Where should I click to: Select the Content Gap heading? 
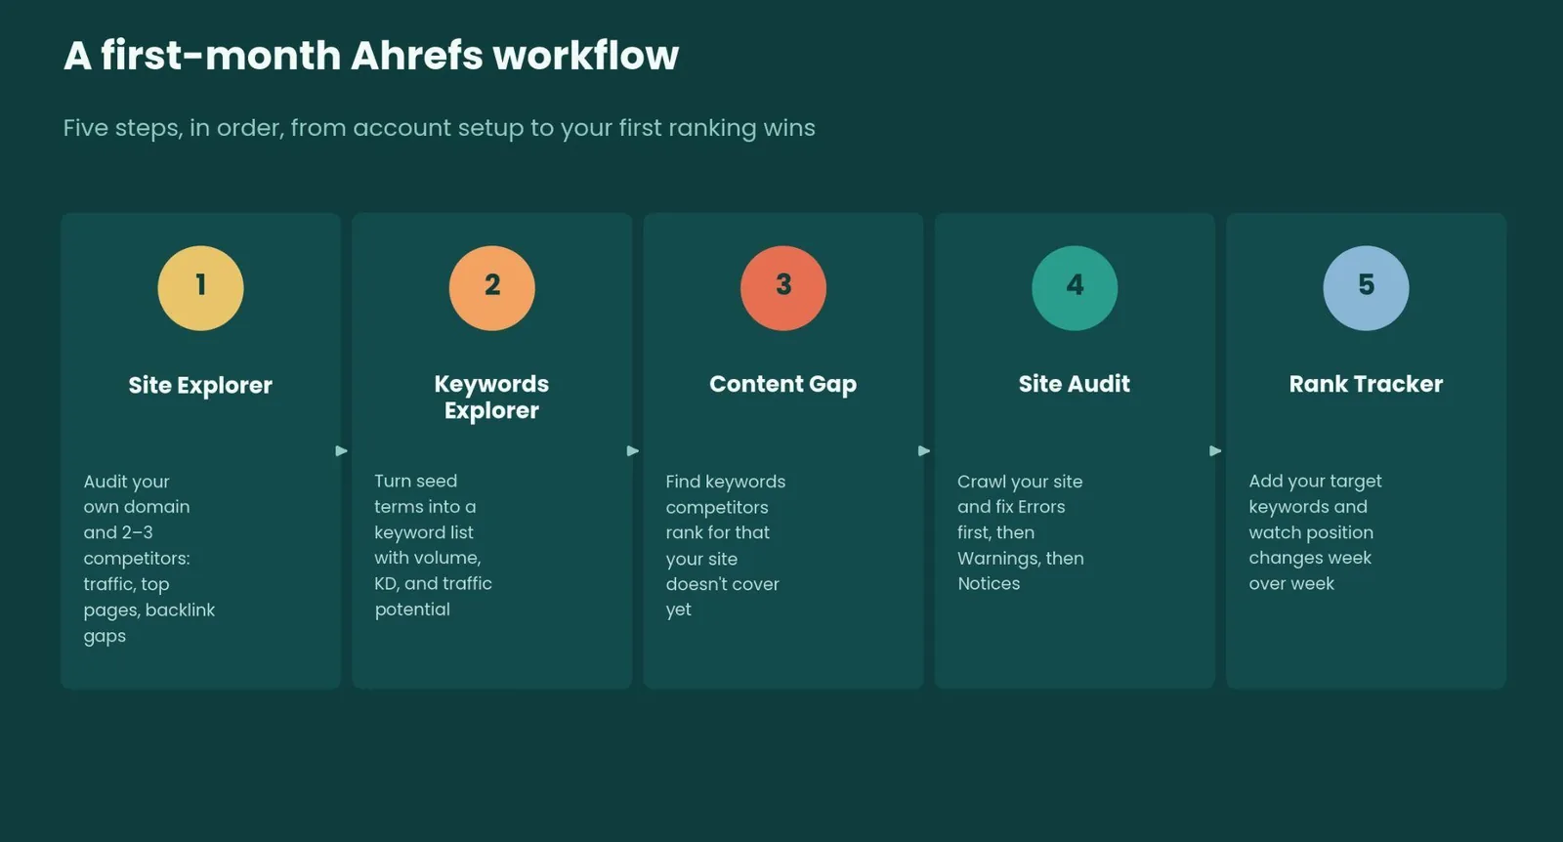click(x=783, y=384)
